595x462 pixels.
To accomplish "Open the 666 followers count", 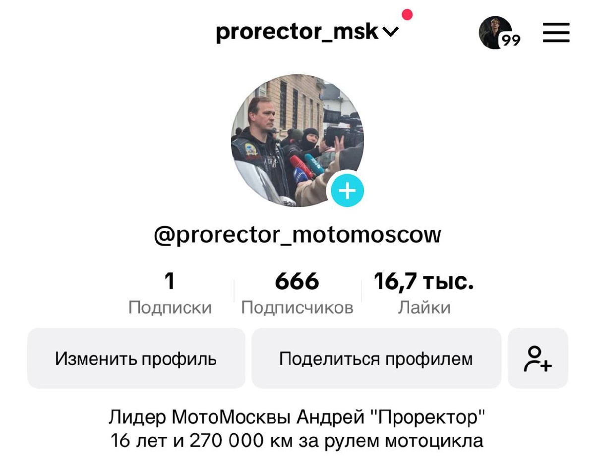I will pyautogui.click(x=297, y=281).
